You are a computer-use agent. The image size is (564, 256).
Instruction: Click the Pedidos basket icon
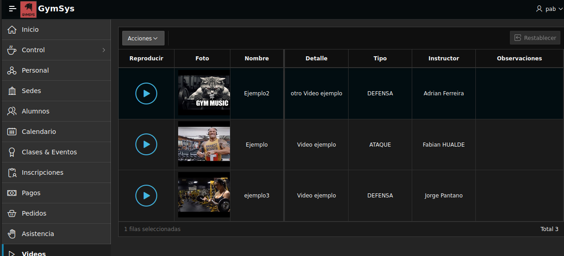[x=12, y=213]
